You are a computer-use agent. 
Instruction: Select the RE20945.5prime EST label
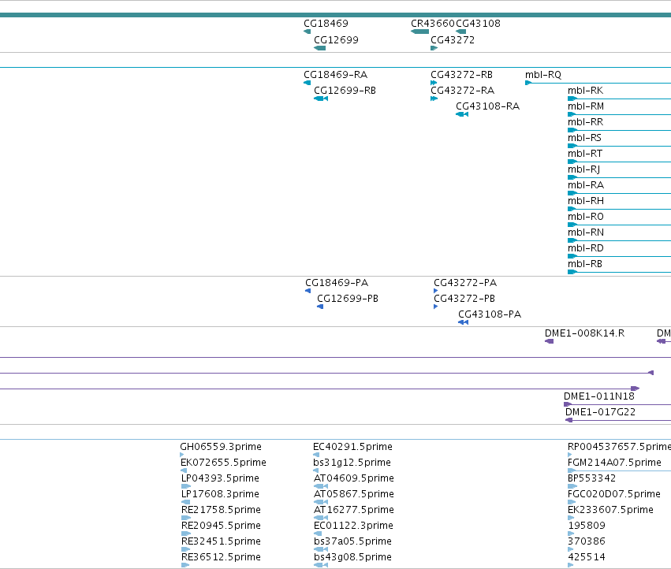[222, 526]
